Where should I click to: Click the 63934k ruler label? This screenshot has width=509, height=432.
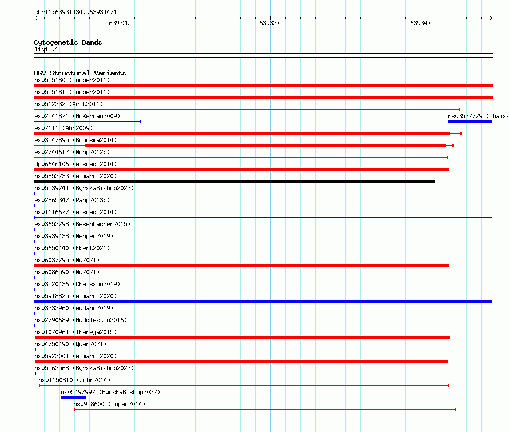(420, 23)
